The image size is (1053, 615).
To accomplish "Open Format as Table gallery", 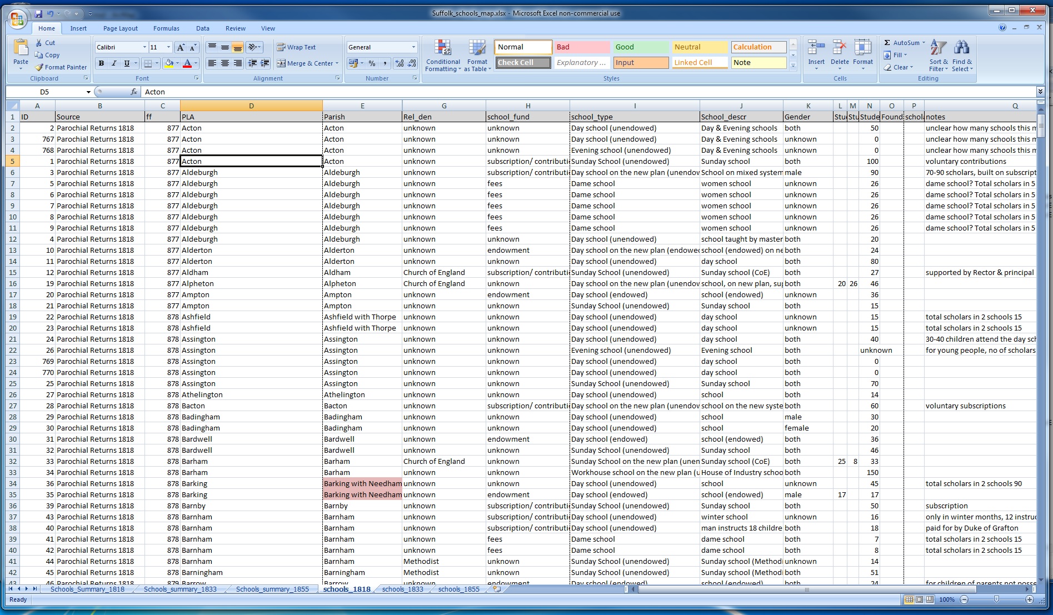I will pyautogui.click(x=477, y=56).
